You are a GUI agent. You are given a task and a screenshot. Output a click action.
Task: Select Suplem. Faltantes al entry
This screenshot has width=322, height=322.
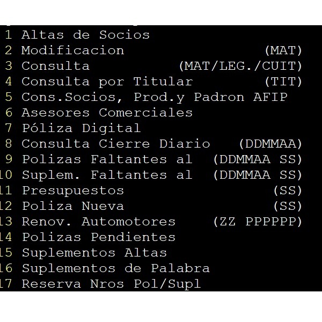[107, 175]
